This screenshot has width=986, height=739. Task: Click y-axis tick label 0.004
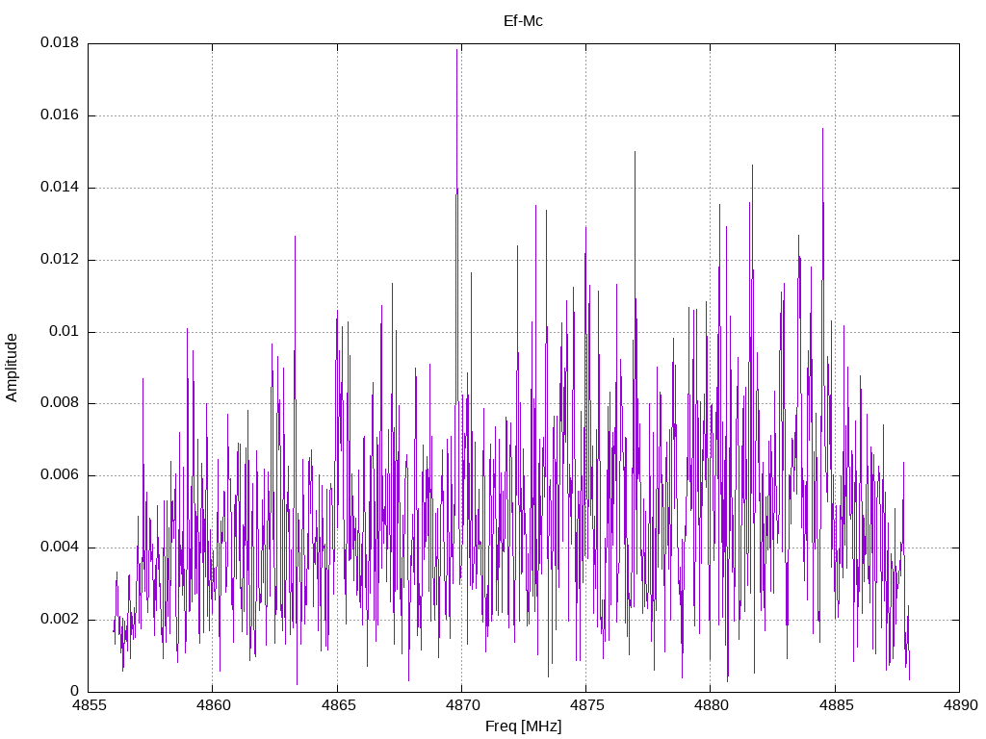pyautogui.click(x=60, y=547)
